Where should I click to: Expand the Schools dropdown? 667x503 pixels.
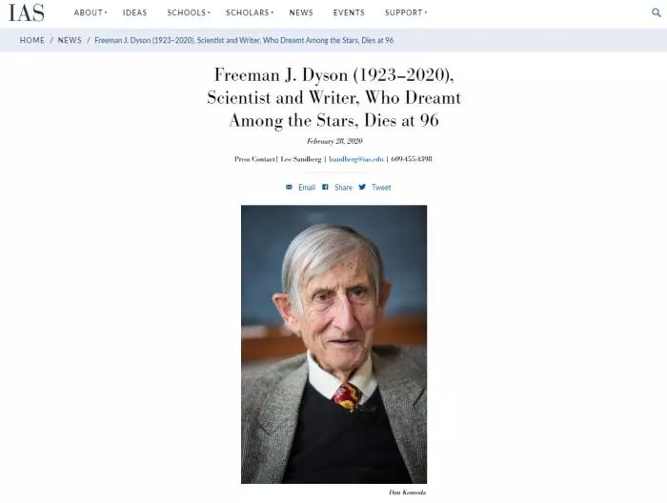coord(189,12)
